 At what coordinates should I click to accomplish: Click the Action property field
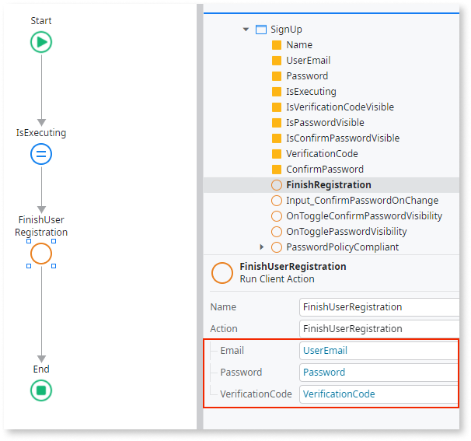pyautogui.click(x=379, y=329)
